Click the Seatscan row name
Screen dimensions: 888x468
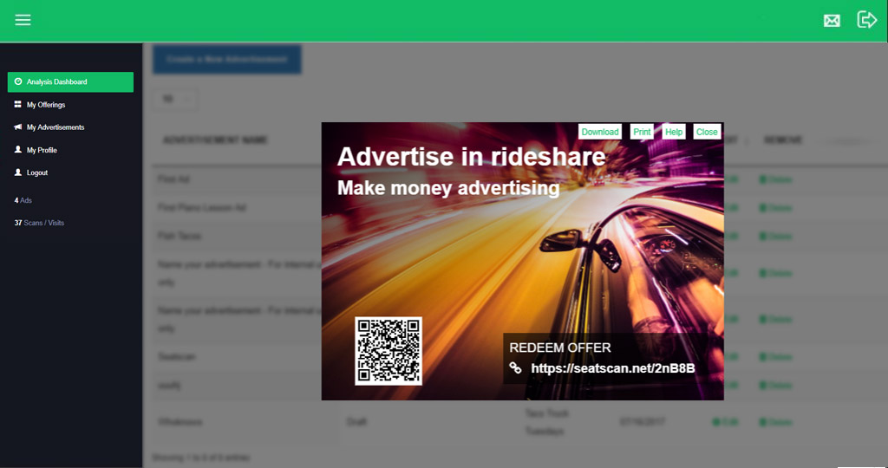coord(177,357)
